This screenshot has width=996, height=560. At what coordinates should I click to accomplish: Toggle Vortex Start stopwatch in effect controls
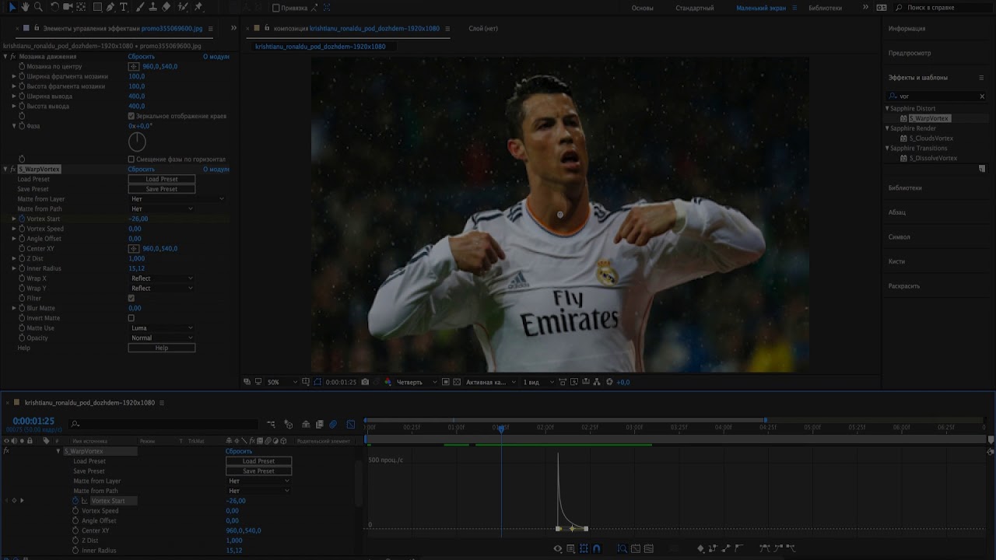22,219
